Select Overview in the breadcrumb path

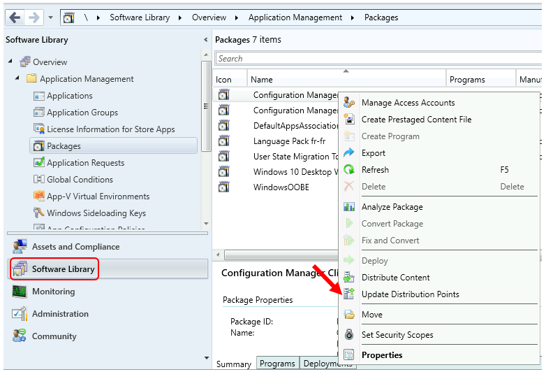209,17
